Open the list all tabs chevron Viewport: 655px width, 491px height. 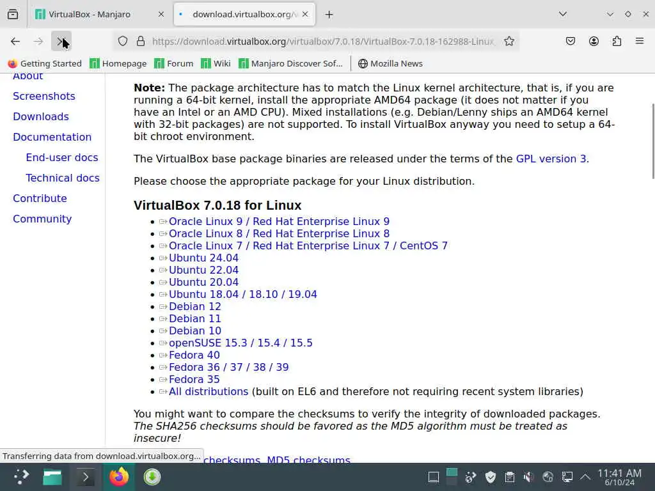(563, 14)
